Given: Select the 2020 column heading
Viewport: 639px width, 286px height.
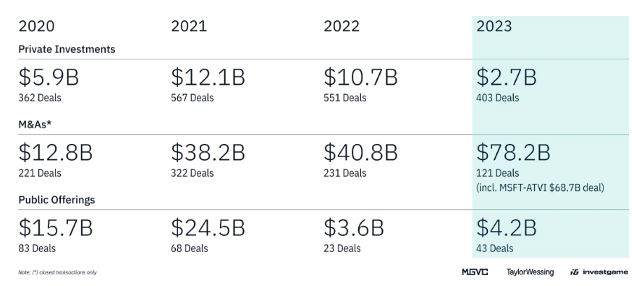Looking at the screenshot, I should [36, 26].
